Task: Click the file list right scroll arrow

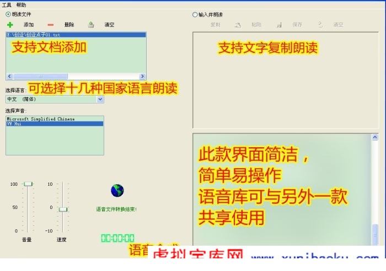Action: (x=142, y=76)
